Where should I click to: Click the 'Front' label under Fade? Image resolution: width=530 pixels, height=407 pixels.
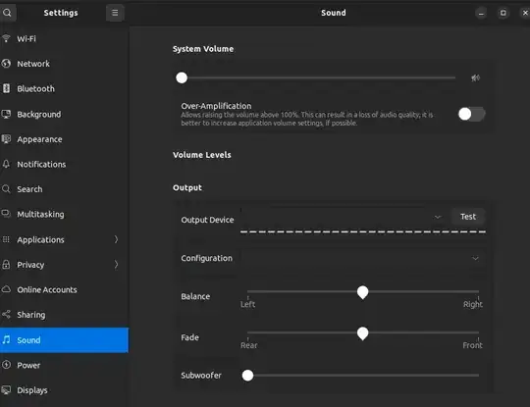[472, 345]
